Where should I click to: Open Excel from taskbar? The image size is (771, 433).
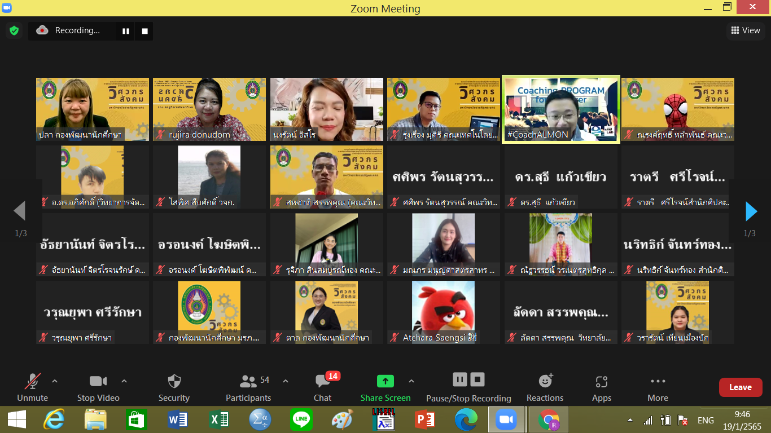218,420
